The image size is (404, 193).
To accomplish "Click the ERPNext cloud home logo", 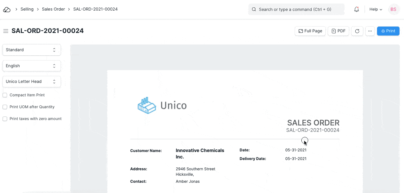I will tap(7, 9).
